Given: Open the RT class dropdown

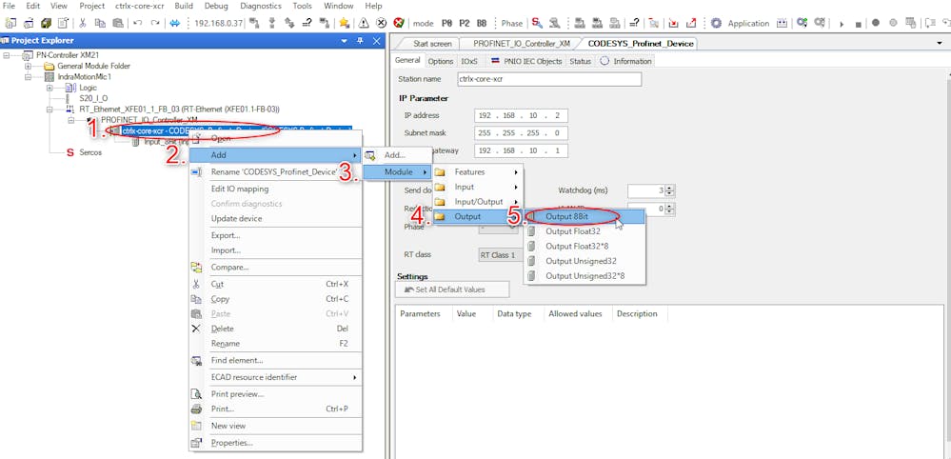Looking at the screenshot, I should pos(502,255).
